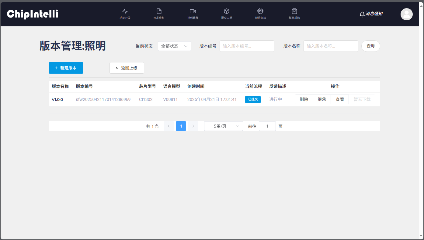
Task: Click 继承 for version V1.0.0
Action: click(x=322, y=99)
